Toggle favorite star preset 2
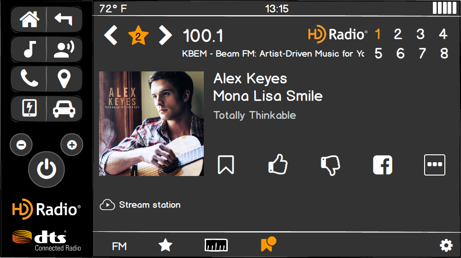This screenshot has height=258, width=461. (138, 35)
